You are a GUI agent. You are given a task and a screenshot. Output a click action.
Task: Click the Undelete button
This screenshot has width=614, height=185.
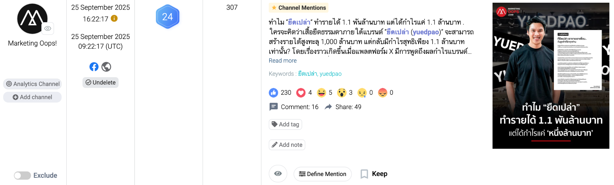[100, 82]
